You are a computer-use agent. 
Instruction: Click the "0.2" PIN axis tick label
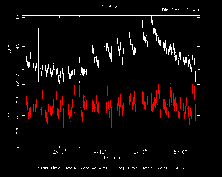click(18, 131)
